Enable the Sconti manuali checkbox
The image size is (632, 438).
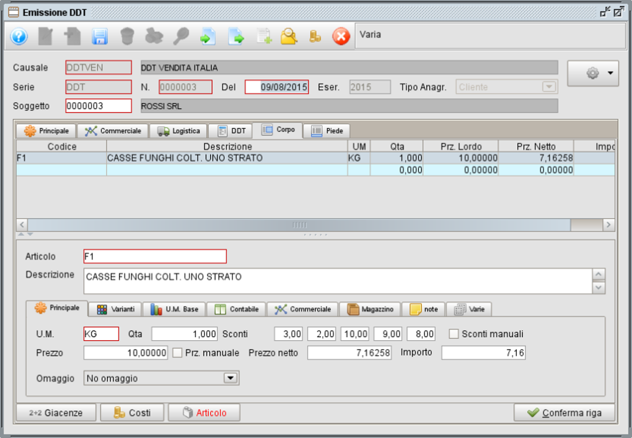[x=454, y=334]
